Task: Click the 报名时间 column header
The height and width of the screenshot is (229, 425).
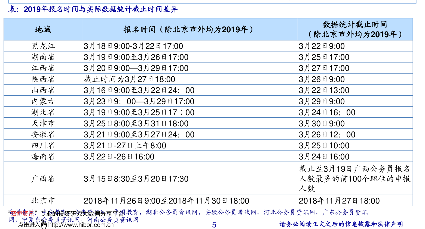Action: pos(188,29)
